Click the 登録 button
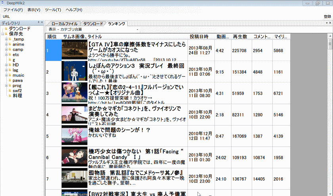 [327, 16]
